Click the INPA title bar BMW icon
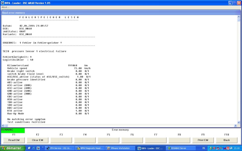 coord(2,3)
